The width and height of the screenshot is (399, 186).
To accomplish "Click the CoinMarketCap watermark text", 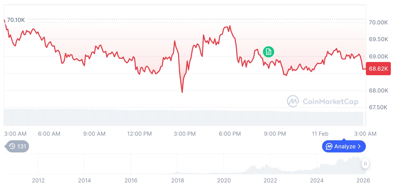I will tap(330, 102).
